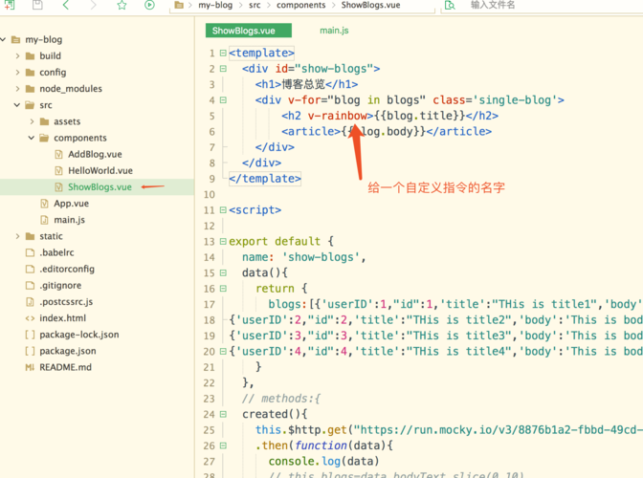Click the HTML icon beside index.html

point(30,317)
